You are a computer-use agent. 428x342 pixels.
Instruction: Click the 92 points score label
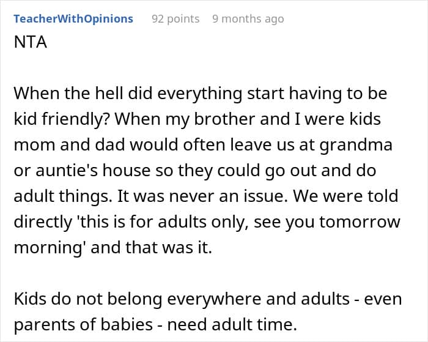(x=175, y=19)
